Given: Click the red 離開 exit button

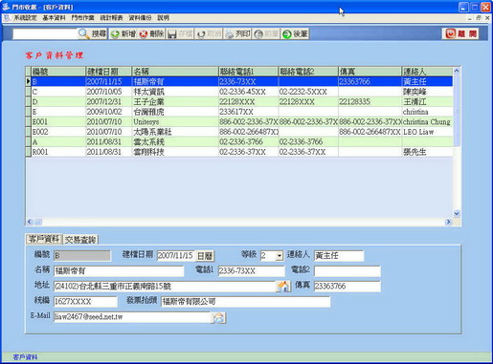Looking at the screenshot, I should coord(460,33).
